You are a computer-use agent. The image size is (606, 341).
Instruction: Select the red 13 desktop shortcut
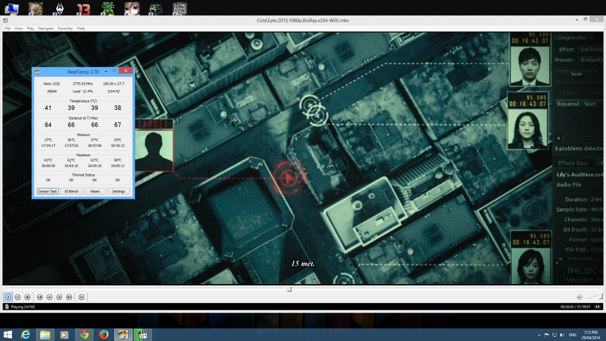tap(83, 8)
